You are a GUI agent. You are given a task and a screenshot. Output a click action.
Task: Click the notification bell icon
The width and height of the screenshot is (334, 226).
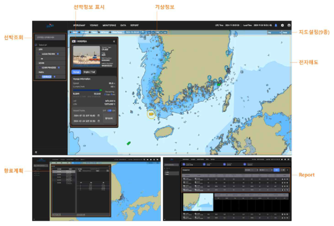pos(276,25)
